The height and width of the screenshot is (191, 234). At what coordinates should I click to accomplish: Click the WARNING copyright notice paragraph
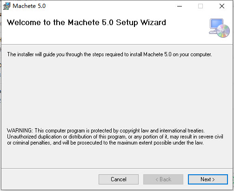(x=115, y=137)
